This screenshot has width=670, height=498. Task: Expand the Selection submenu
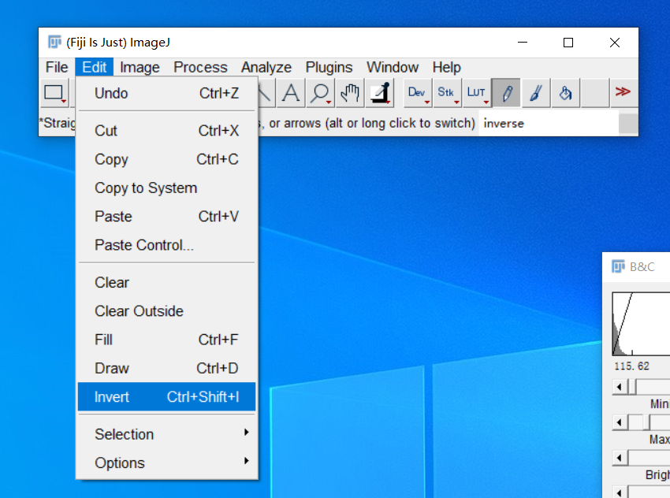click(166, 434)
